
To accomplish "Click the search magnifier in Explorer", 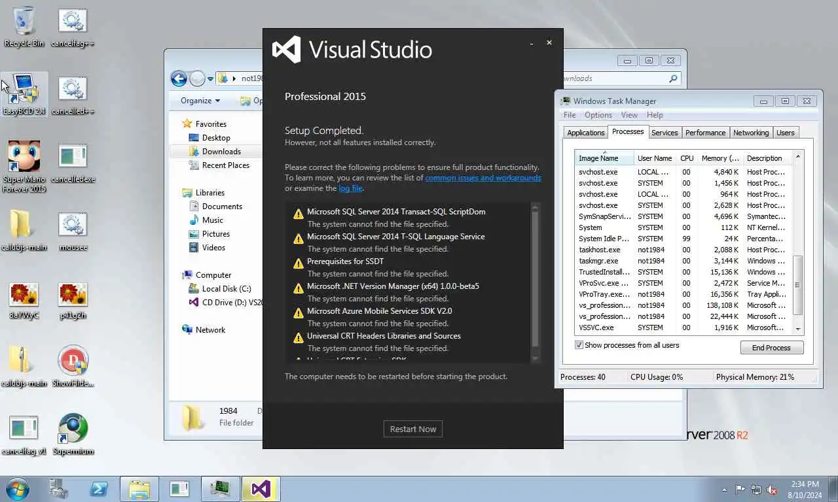I will [x=673, y=78].
